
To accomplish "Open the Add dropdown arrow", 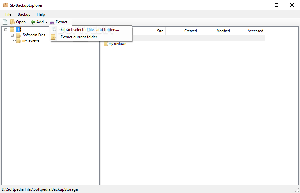I will [46, 22].
